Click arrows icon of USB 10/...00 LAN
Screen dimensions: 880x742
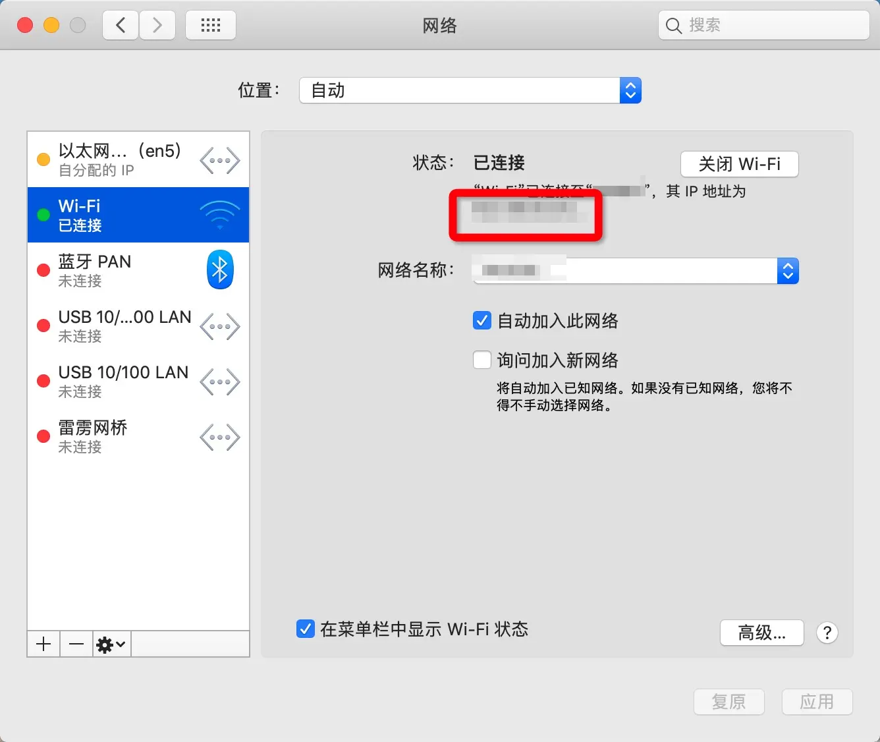point(220,326)
